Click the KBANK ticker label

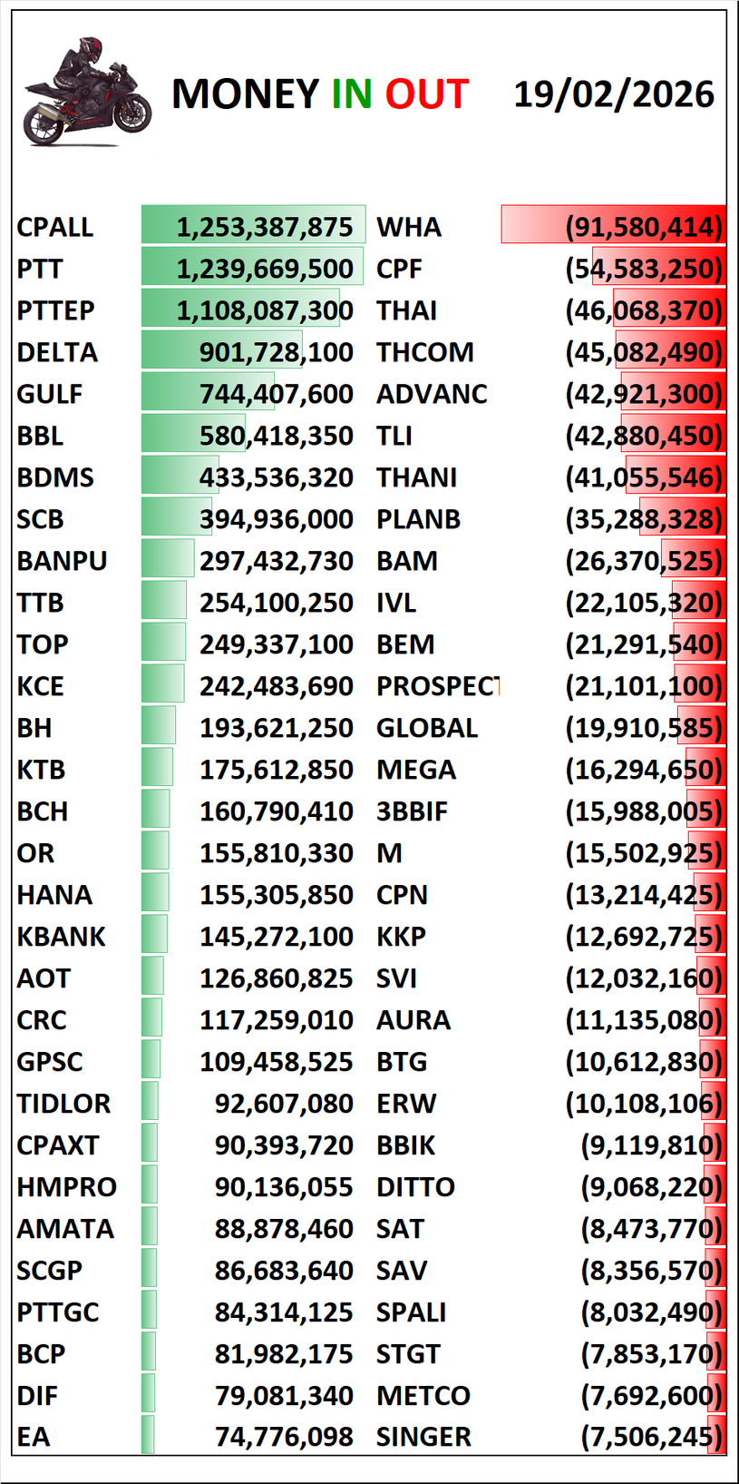click(x=61, y=937)
